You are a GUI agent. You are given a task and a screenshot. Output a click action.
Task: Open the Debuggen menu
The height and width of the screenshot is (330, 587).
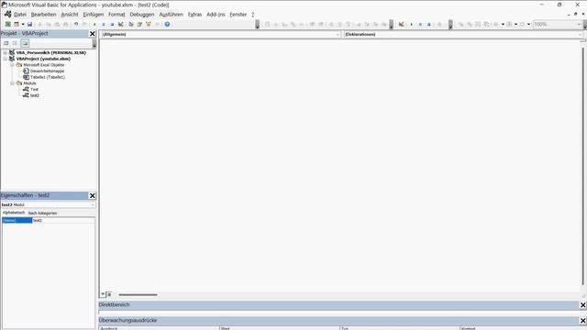pos(142,15)
